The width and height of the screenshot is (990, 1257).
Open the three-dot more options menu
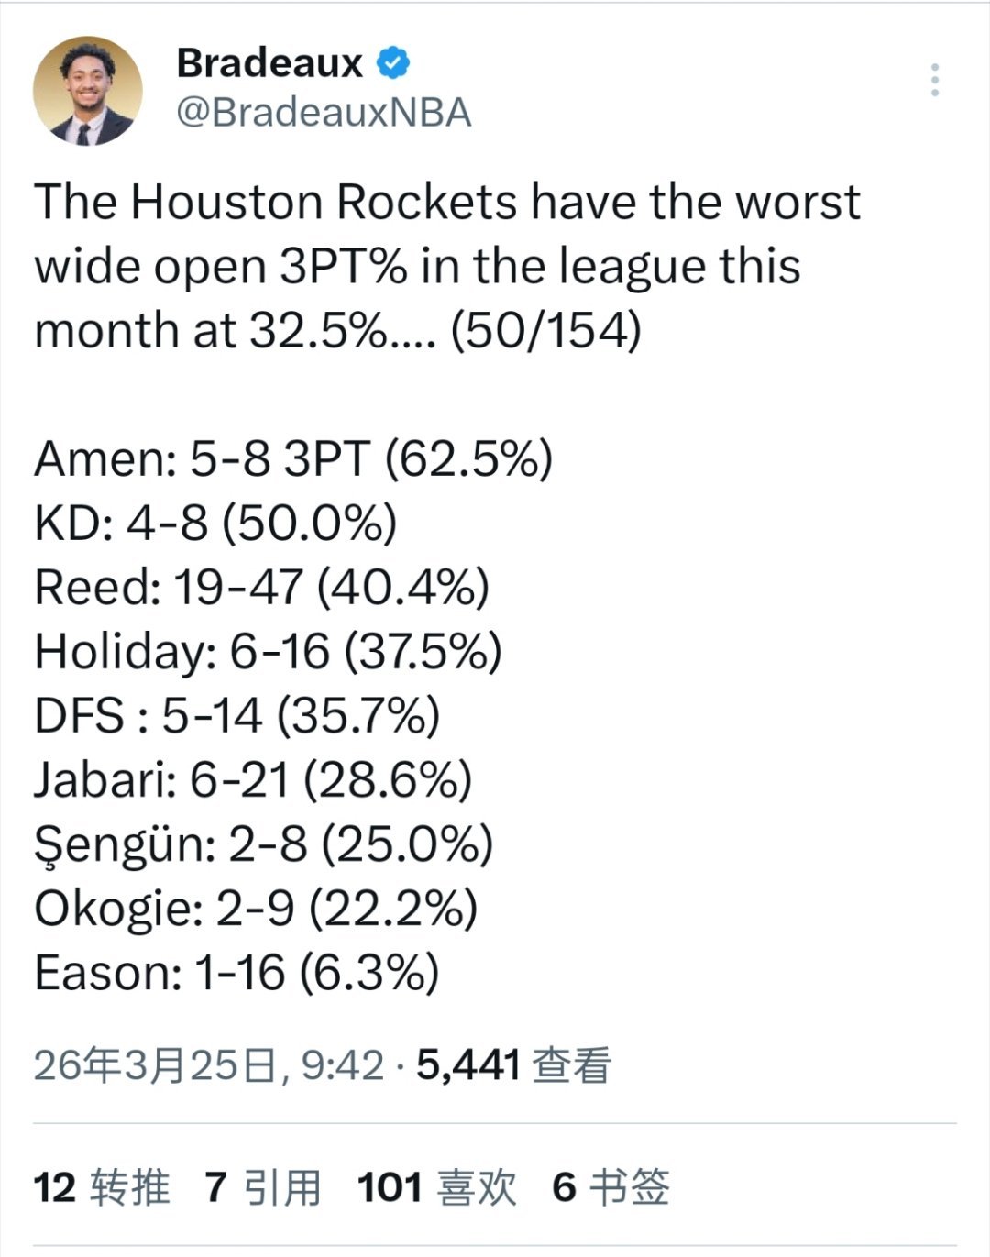click(936, 78)
